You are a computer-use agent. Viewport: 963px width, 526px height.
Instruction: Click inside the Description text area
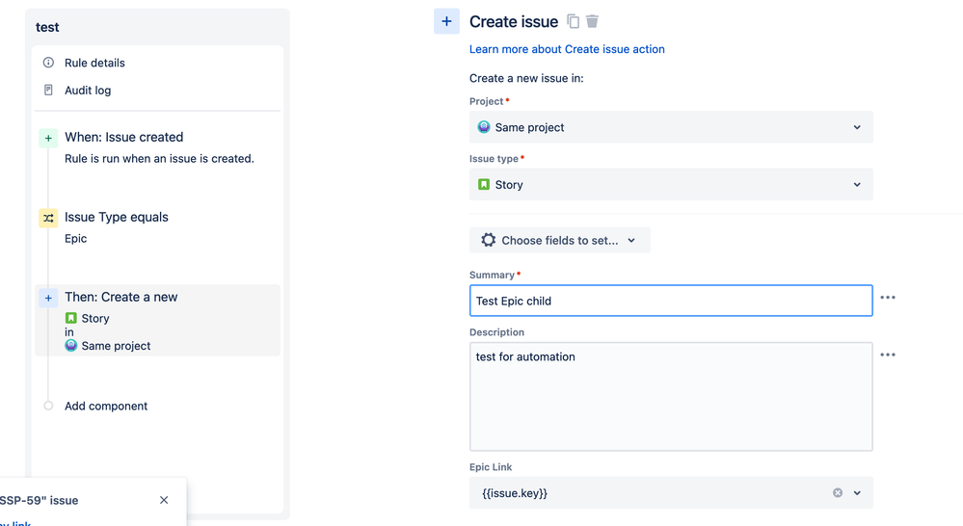[671, 397]
